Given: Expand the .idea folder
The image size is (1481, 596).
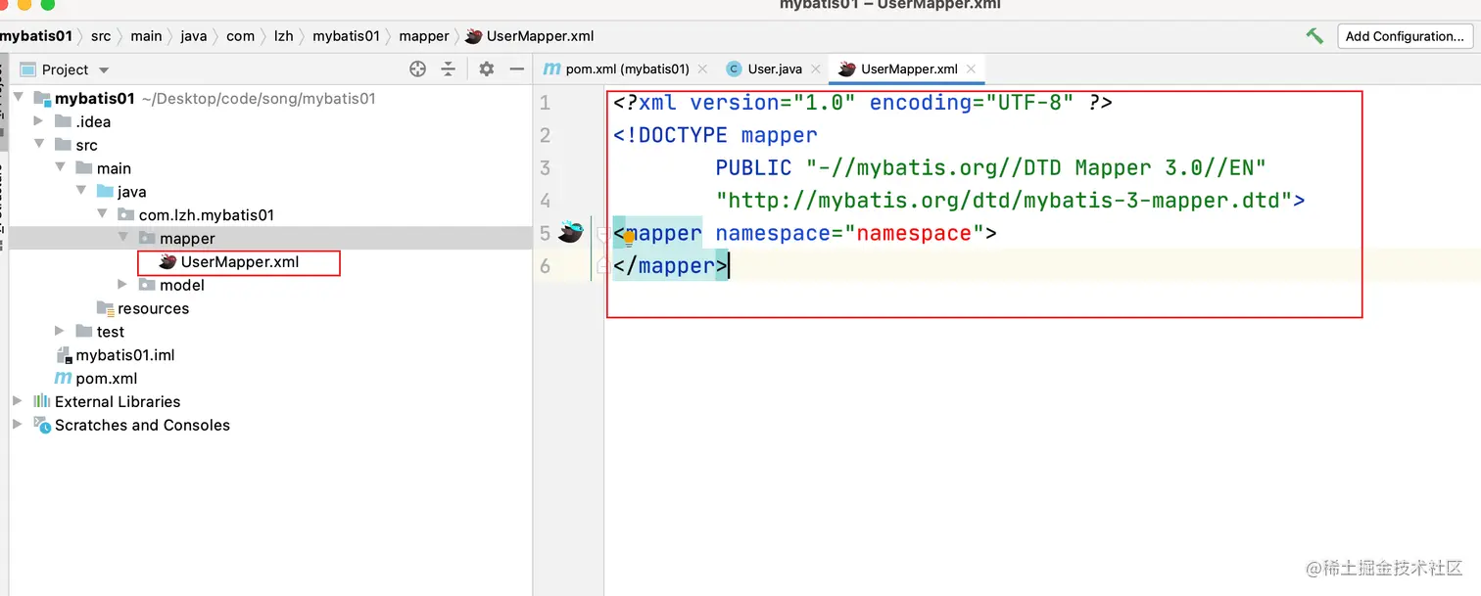Looking at the screenshot, I should pyautogui.click(x=38, y=121).
